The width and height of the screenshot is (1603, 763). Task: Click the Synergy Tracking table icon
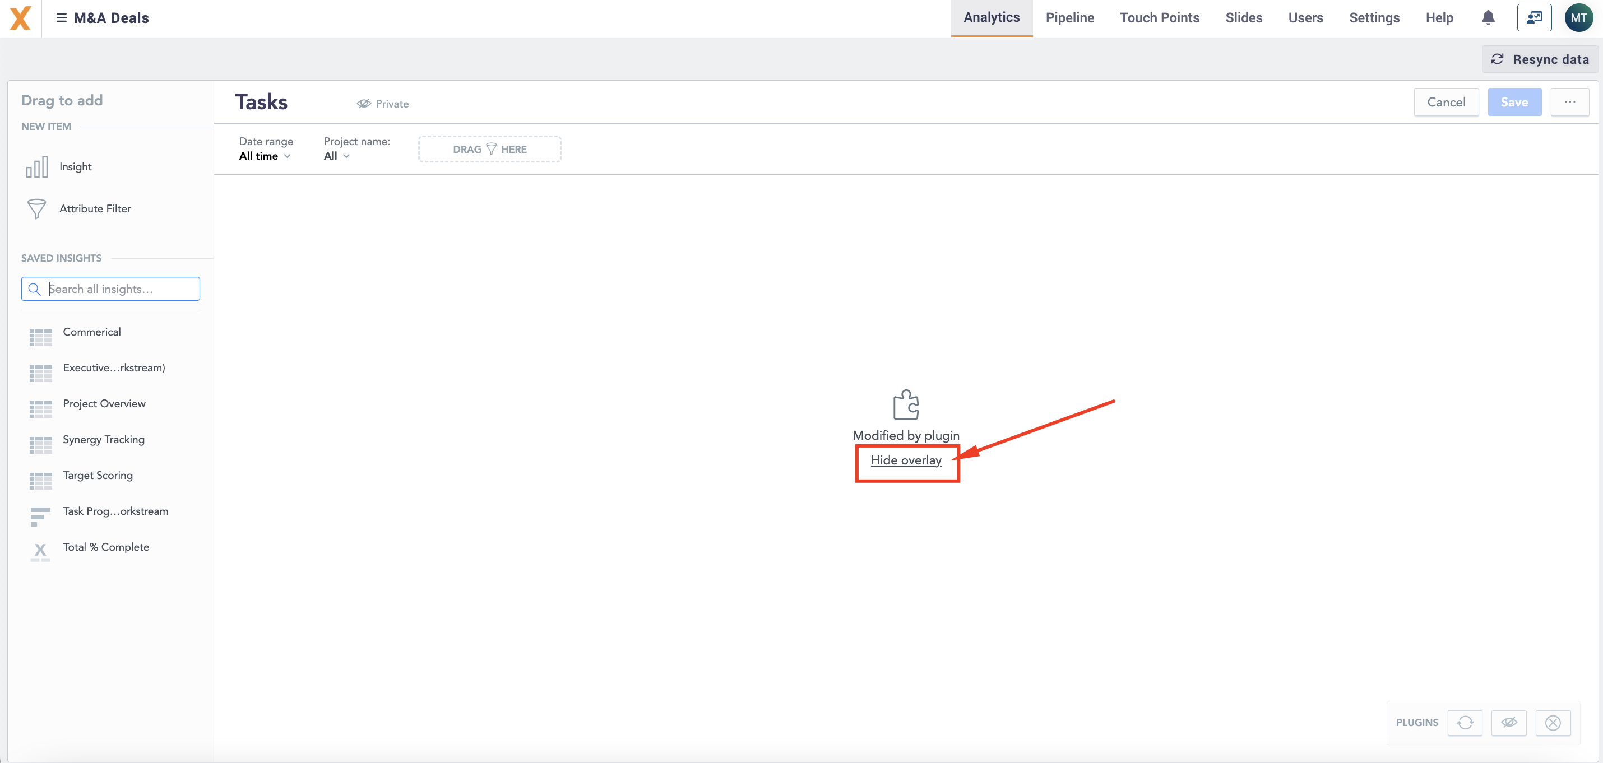pos(40,445)
